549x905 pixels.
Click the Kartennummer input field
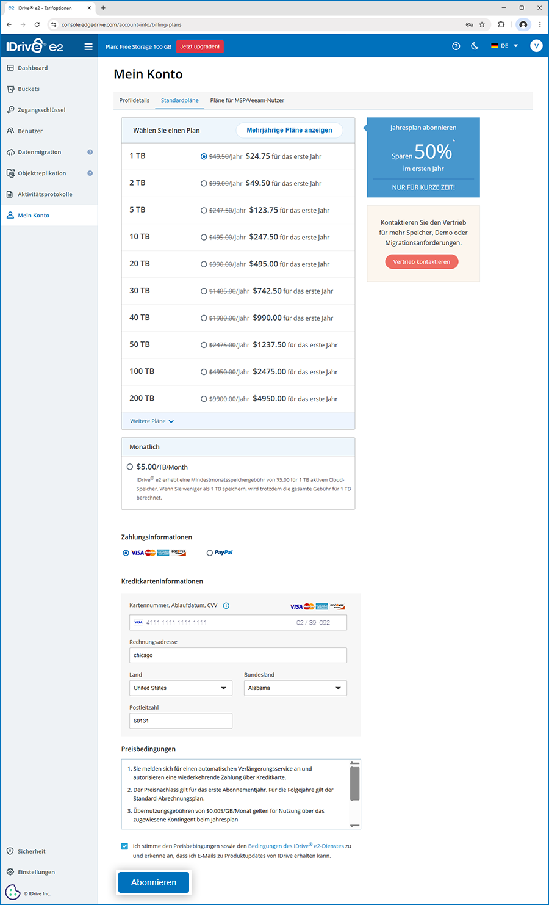238,622
